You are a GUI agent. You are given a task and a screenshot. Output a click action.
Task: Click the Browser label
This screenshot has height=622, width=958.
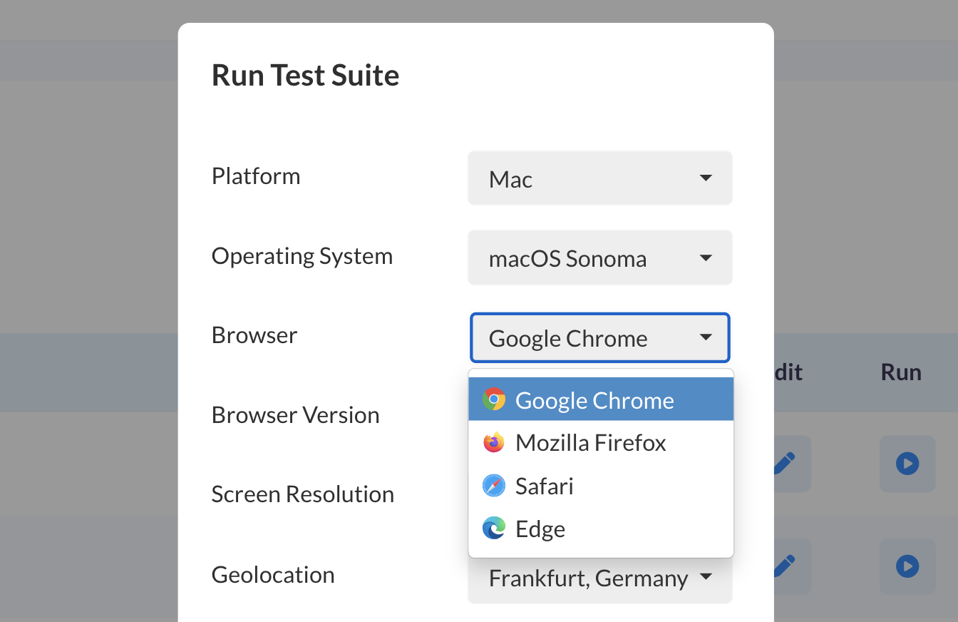tap(254, 335)
